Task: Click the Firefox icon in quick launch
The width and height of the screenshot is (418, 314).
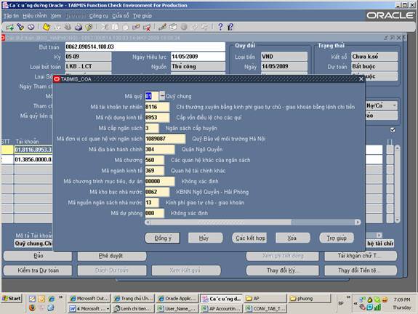Action: coord(32,308)
